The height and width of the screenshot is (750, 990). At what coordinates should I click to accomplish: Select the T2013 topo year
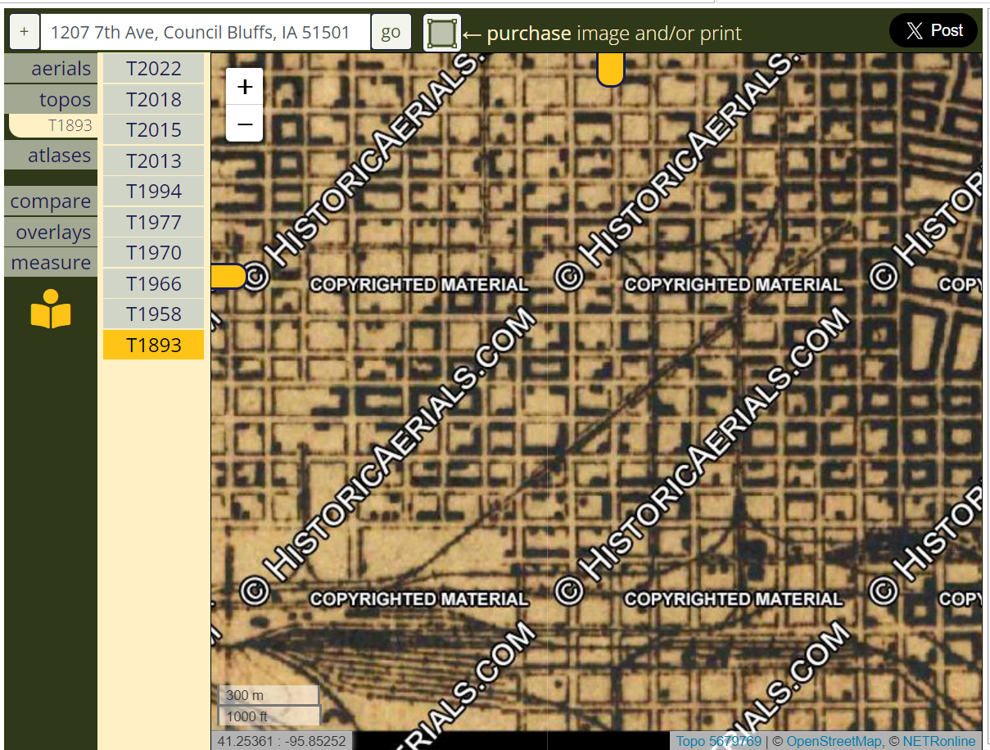(154, 160)
